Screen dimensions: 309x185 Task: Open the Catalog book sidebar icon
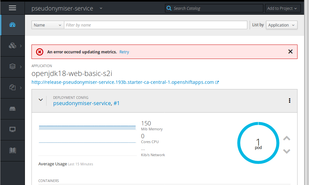(x=12, y=150)
